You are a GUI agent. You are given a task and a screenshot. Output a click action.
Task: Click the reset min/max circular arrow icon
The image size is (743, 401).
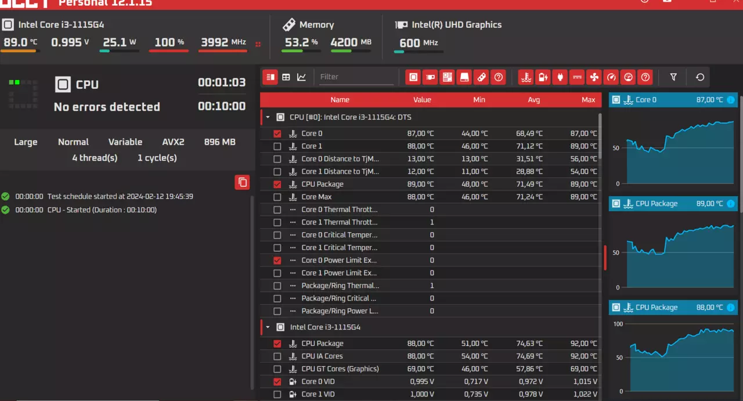click(x=700, y=77)
